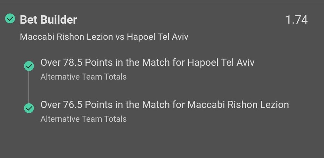
Task: Click Alternative Team Totals under the Maccabi leg
Action: click(x=84, y=119)
